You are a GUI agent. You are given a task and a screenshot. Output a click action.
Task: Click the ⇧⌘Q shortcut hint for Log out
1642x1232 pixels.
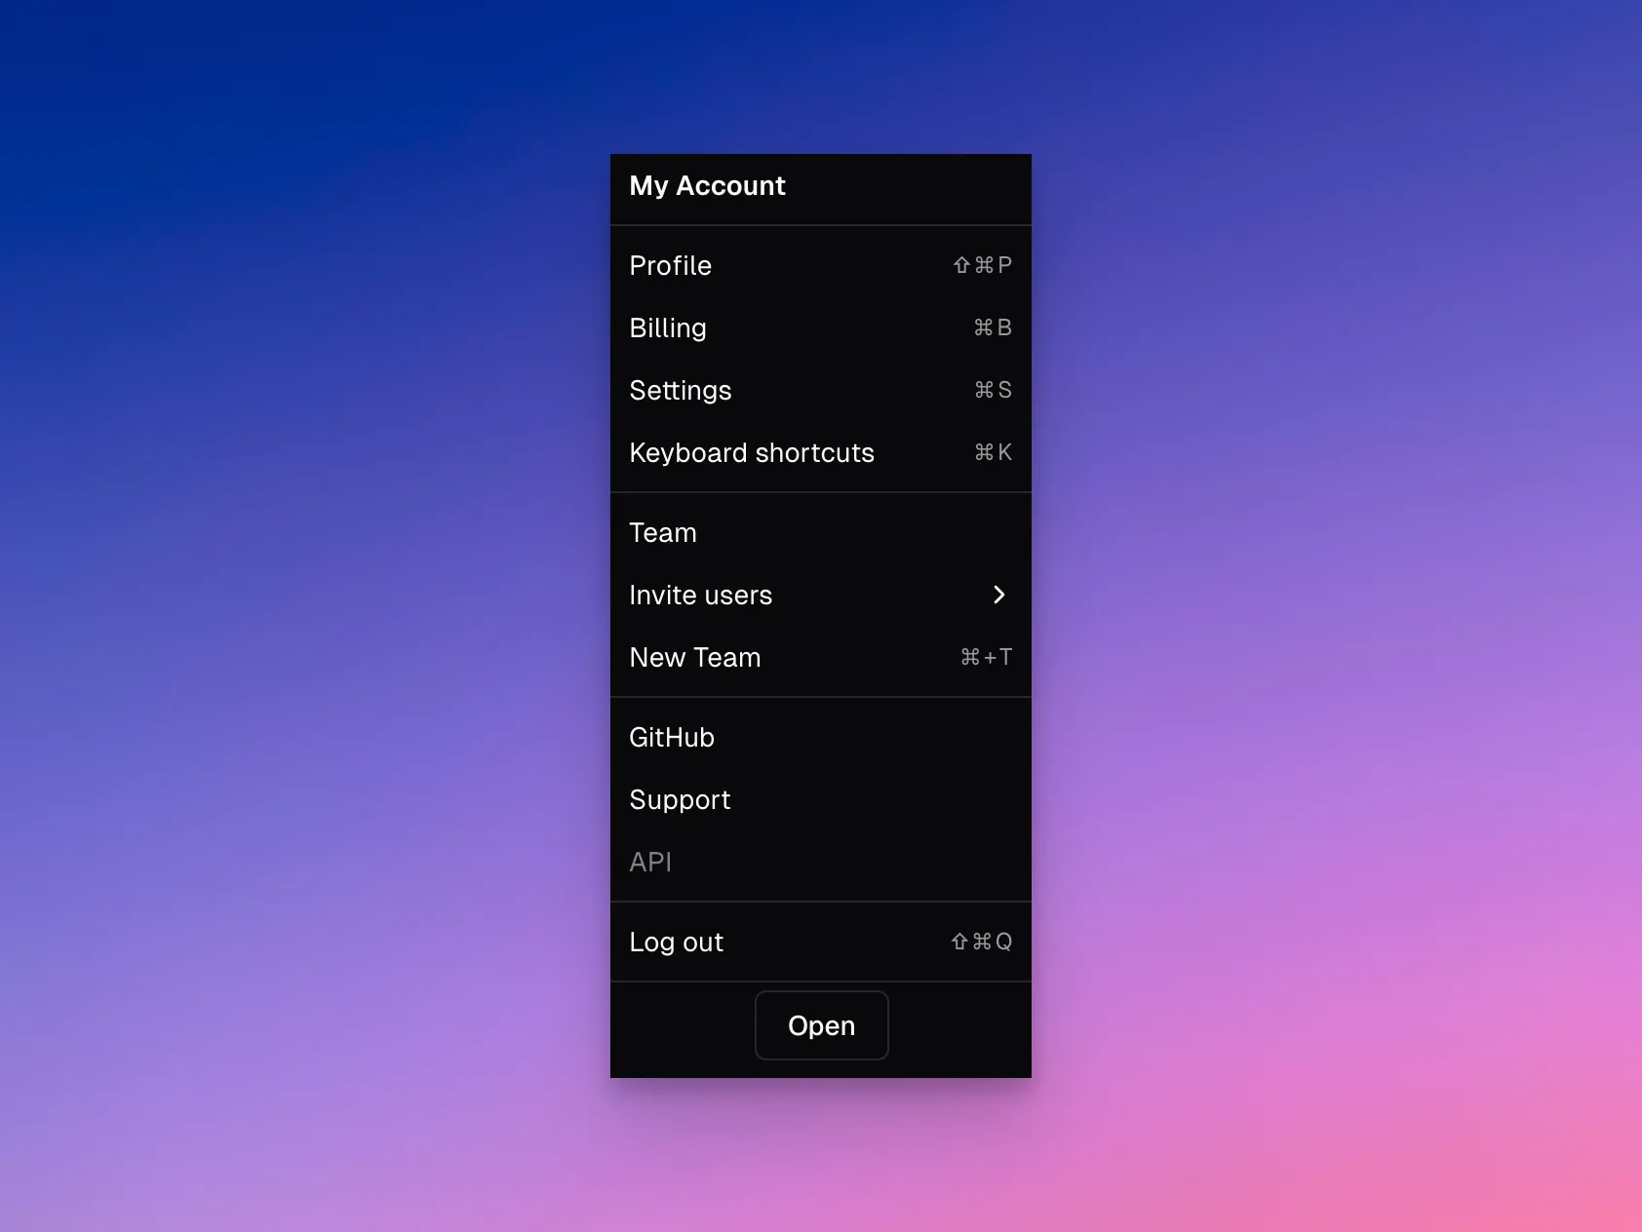[982, 942]
